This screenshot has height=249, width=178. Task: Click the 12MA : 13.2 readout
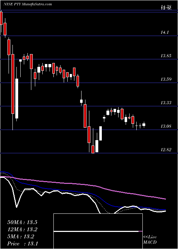[x=22, y=229]
